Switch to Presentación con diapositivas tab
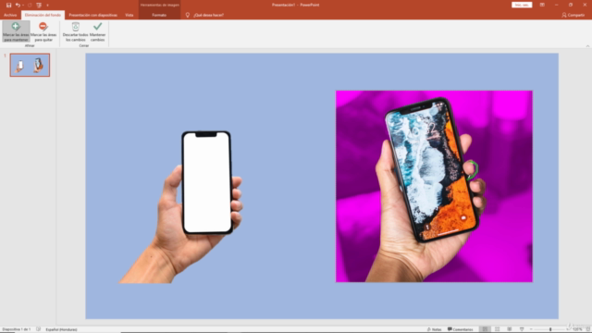This screenshot has height=333, width=592. click(x=92, y=15)
